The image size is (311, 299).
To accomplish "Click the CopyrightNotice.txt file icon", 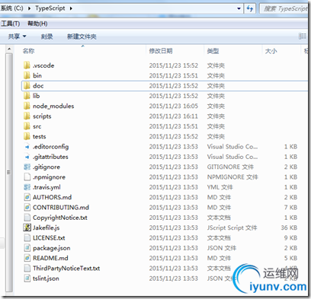I will (27, 218).
